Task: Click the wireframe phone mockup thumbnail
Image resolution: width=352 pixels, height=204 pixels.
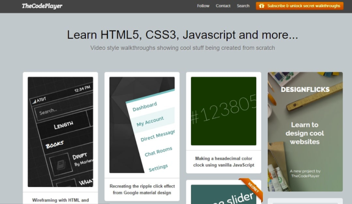Action: [61, 132]
